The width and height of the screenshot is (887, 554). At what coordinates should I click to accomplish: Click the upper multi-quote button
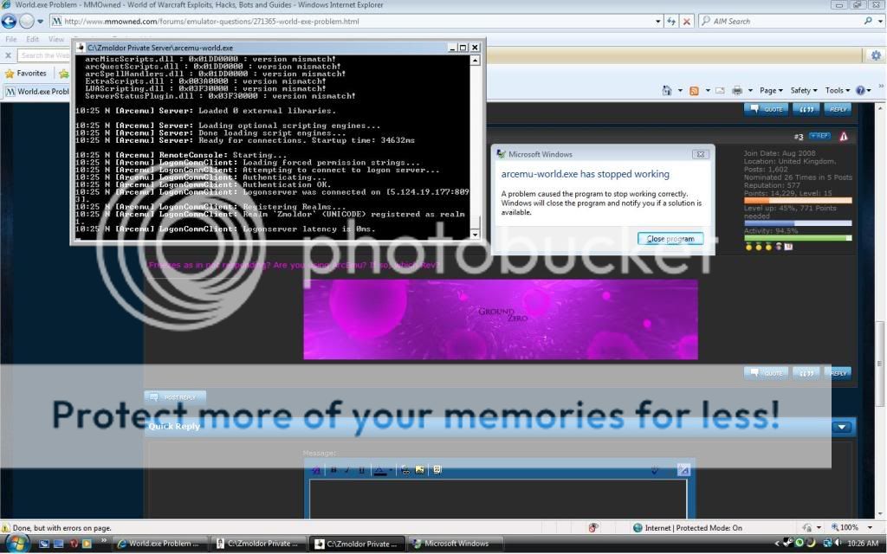pyautogui.click(x=806, y=109)
